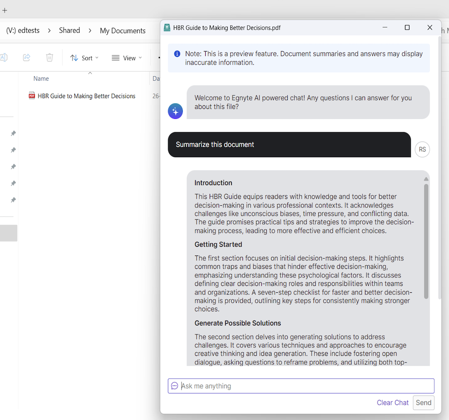This screenshot has height=420, width=449.
Task: Click the Summarize this document message bubble
Action: click(289, 145)
